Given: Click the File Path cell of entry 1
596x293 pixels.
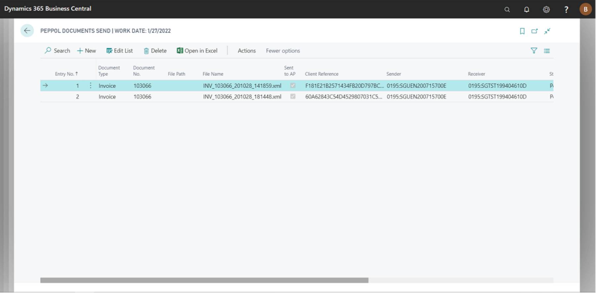Looking at the screenshot, I should pos(183,86).
